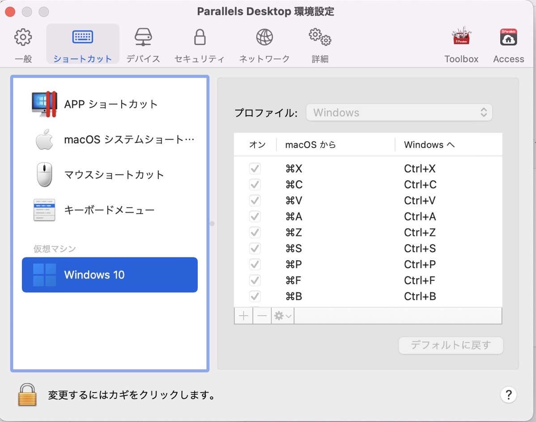Click the ⌘X macOS shortcut cell
This screenshot has width=536, height=422.
tap(294, 169)
